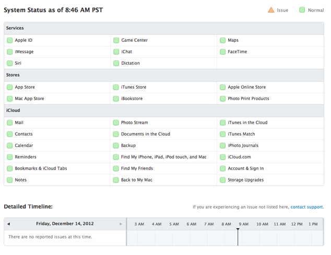Click the status icon next to iBookstore
The width and height of the screenshot is (331, 255).
point(116,99)
